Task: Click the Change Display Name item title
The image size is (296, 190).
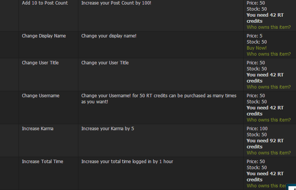Action: click(x=44, y=36)
